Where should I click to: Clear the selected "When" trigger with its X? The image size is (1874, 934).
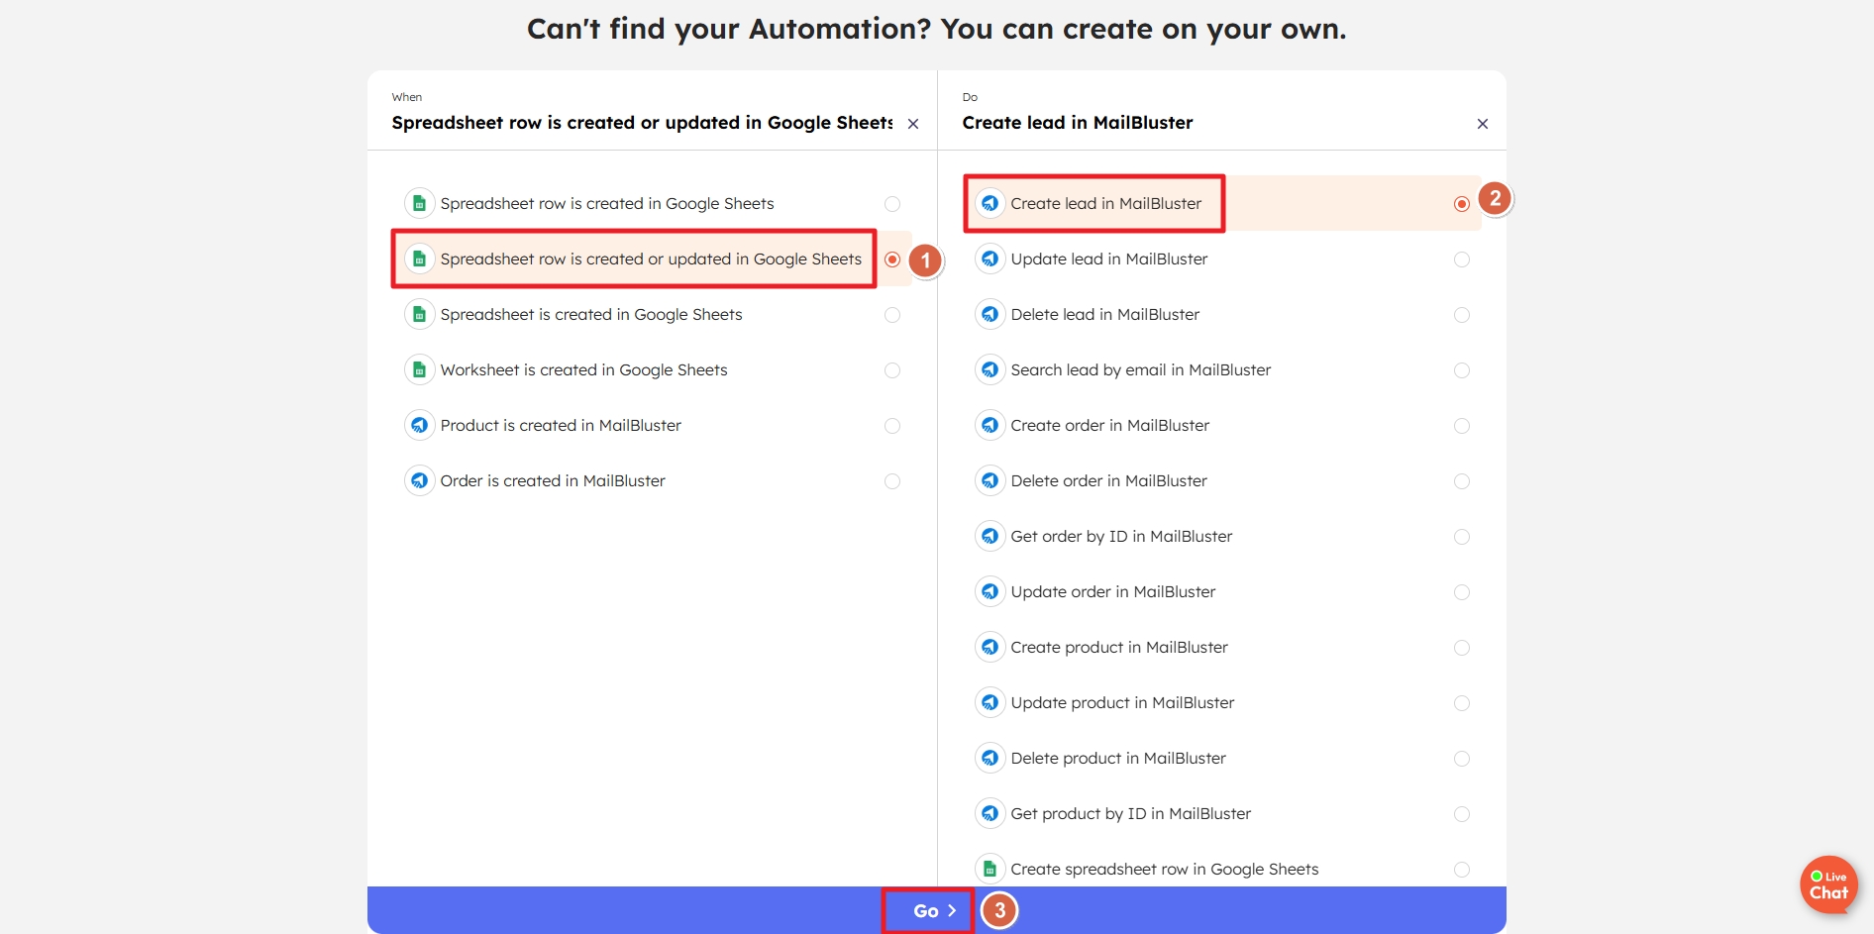912,124
